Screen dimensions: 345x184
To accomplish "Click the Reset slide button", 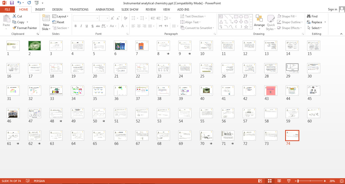I will (58, 22).
